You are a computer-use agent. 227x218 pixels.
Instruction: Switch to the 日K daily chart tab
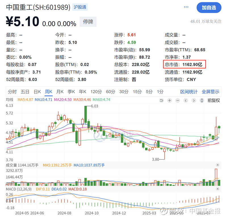click(36, 92)
